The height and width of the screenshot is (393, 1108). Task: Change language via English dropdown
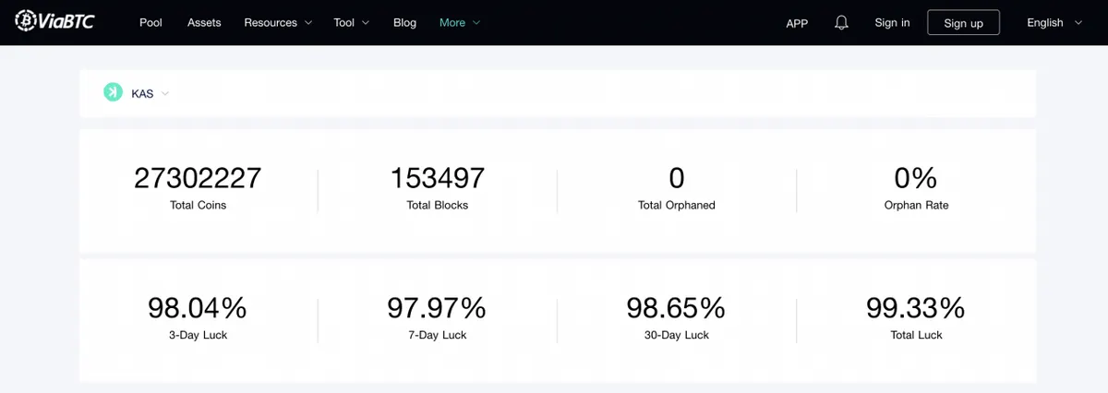click(x=1054, y=22)
